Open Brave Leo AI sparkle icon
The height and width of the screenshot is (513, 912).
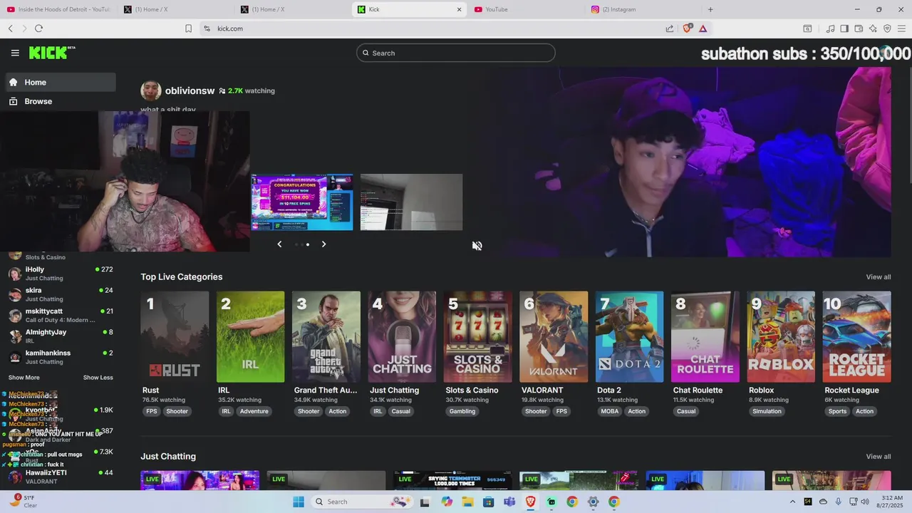[873, 28]
